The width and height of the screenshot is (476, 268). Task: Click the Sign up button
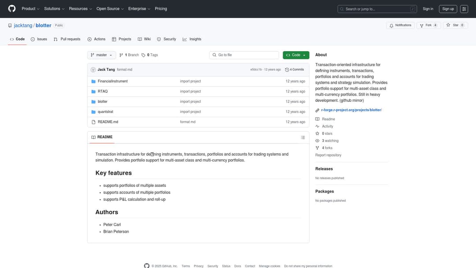448,9
